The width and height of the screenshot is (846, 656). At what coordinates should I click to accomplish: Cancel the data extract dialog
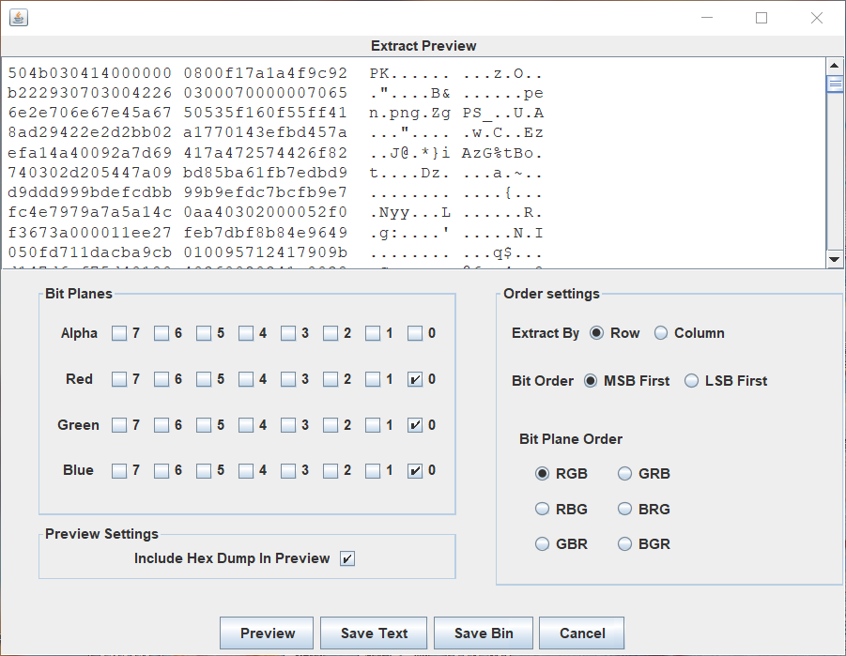[x=582, y=633]
